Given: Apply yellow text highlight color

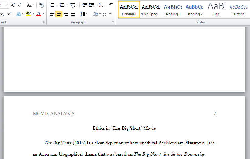Looking at the screenshot, I should [28, 14].
